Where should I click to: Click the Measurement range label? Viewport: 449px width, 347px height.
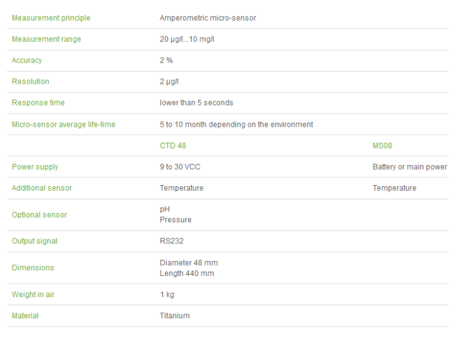(46, 39)
